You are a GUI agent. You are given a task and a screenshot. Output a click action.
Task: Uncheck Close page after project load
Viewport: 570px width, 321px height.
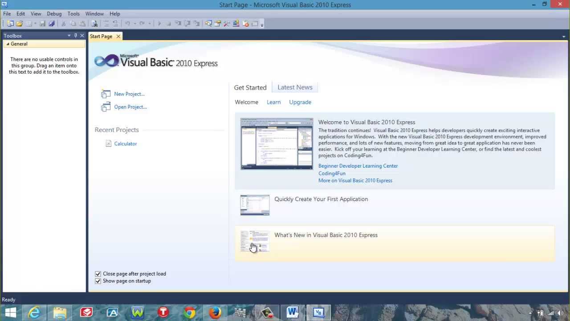pyautogui.click(x=98, y=274)
